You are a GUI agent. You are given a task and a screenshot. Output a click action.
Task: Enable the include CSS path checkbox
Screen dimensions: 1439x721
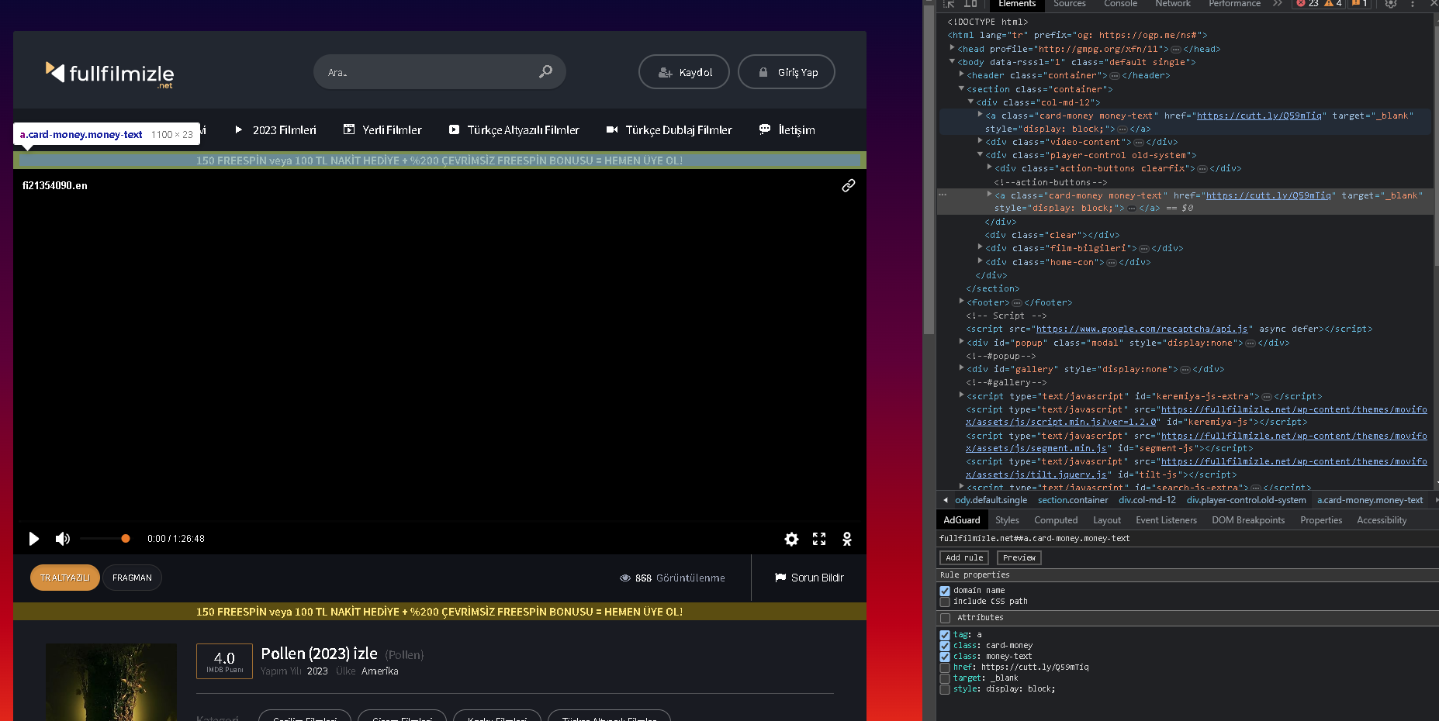(945, 602)
